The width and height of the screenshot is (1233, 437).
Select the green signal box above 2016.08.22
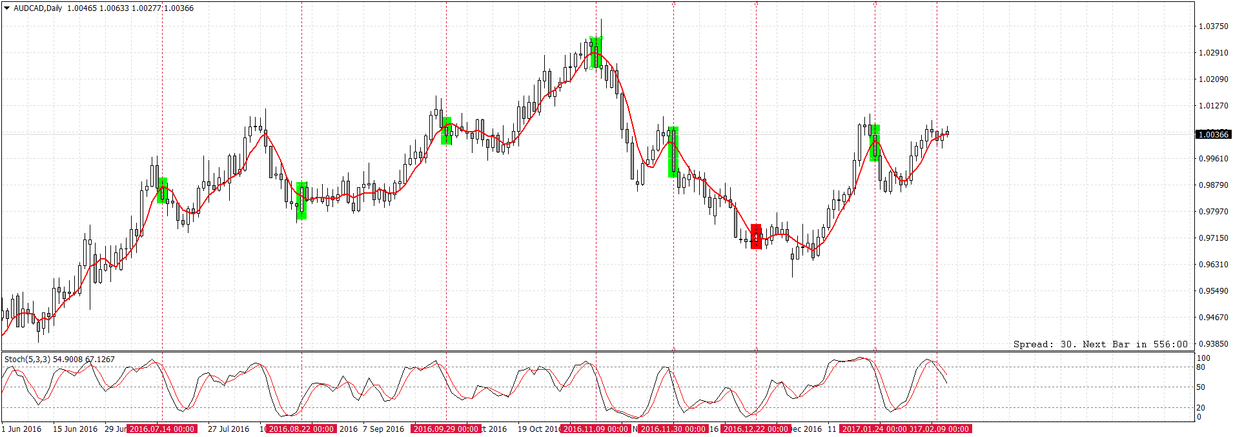point(301,201)
